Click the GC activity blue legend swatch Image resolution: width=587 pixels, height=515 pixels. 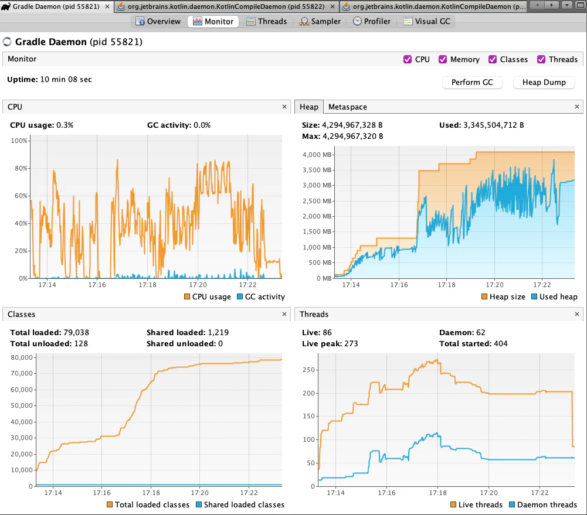coord(240,296)
